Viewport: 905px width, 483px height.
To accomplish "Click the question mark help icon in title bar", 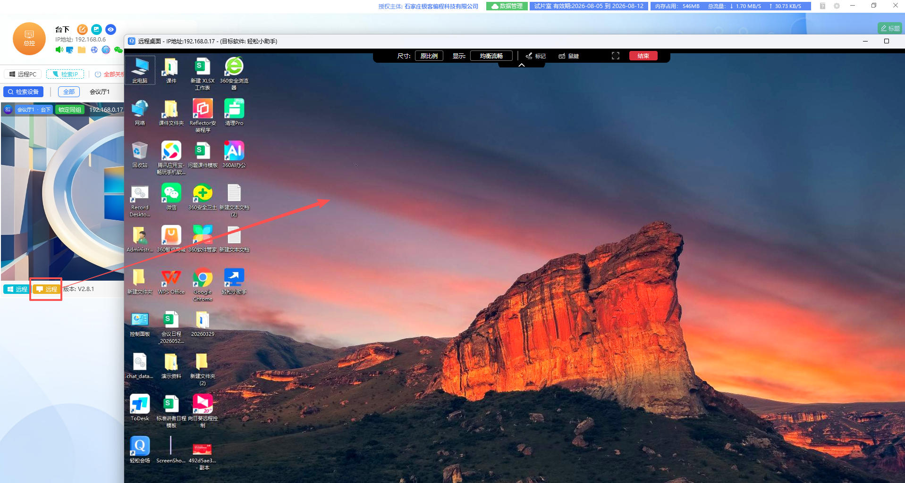I will point(822,6).
